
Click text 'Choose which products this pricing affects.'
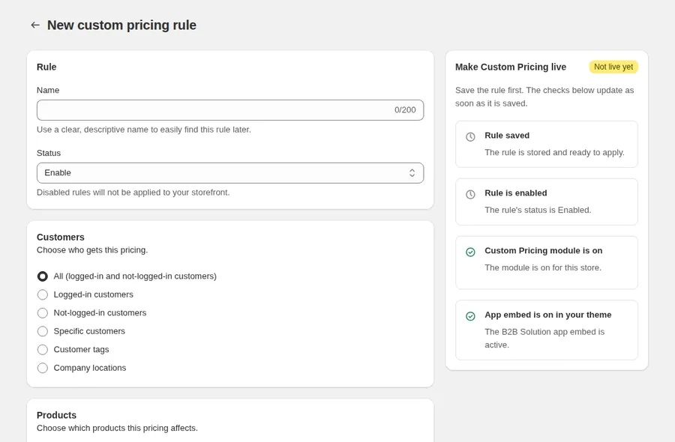(117, 429)
